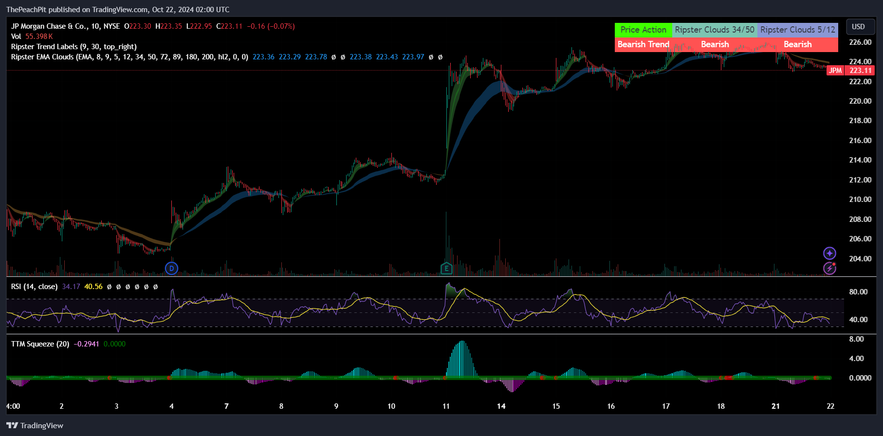Click the 223.11 current price label
This screenshot has width=883, height=436.
[x=861, y=71]
